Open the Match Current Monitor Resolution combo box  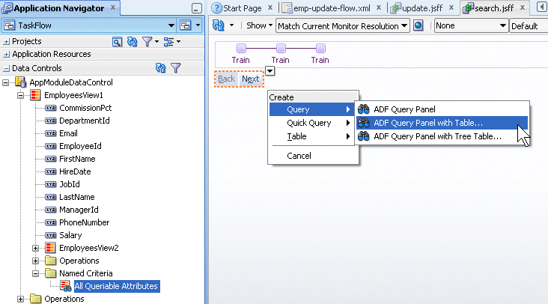pos(343,26)
